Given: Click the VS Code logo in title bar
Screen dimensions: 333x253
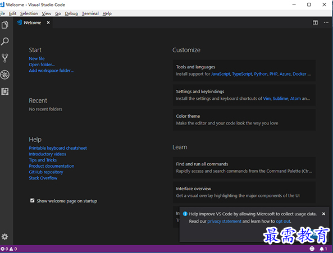Looking at the screenshot, I should tap(2, 4).
